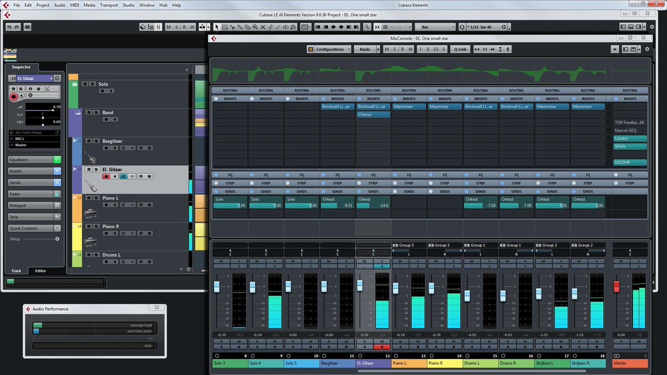
Task: Open the Project menu
Action: tap(43, 5)
